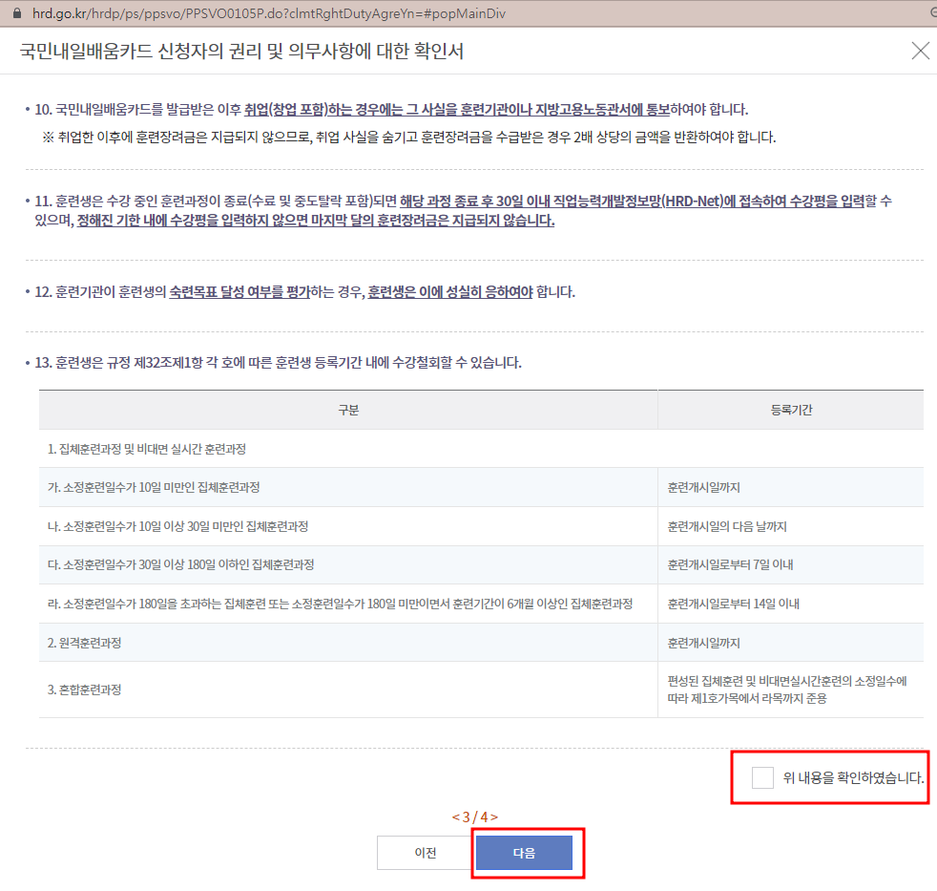Select row '1. 집체훈련과정 및 비대면 실시간 훈련과정'
Viewport: 937px width, 891px height.
[481, 449]
